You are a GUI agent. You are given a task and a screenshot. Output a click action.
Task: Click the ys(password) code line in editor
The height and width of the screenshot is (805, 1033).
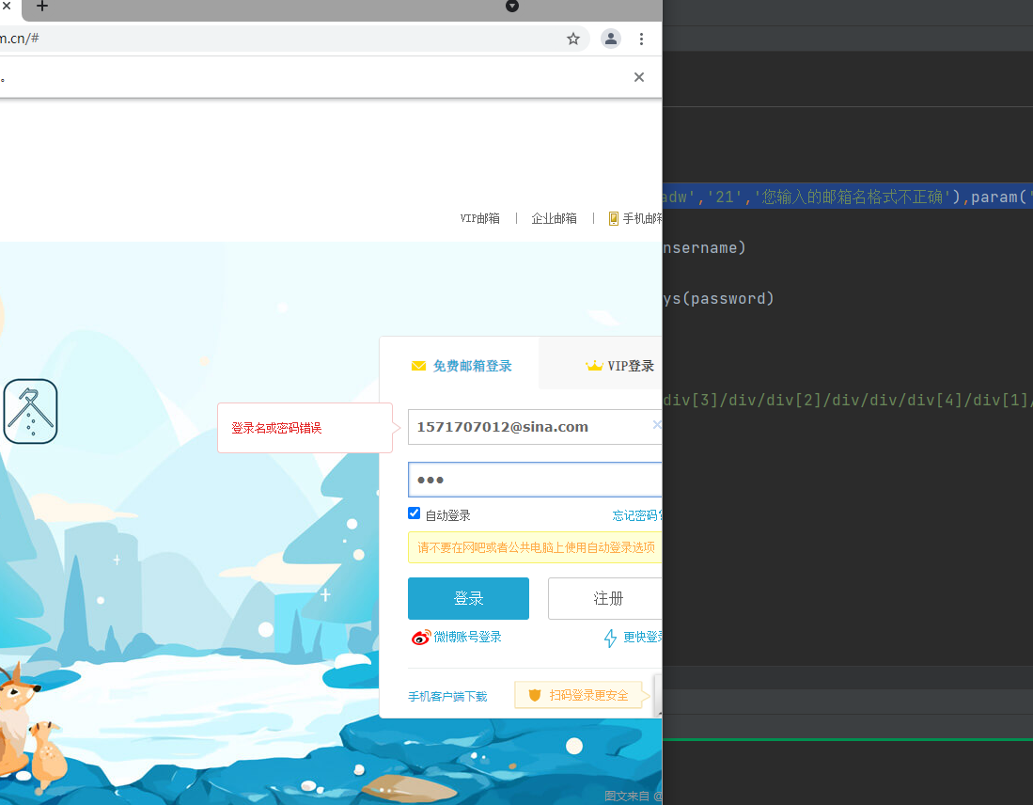(718, 299)
